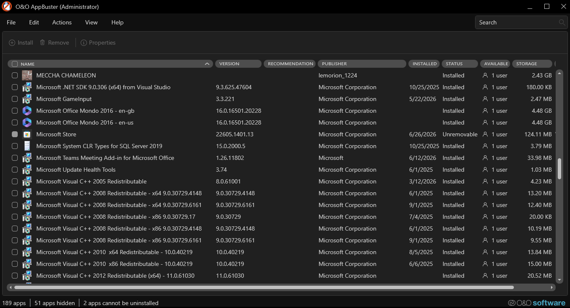Sort by the STORAGE column header
The image size is (570, 308).
(532, 64)
